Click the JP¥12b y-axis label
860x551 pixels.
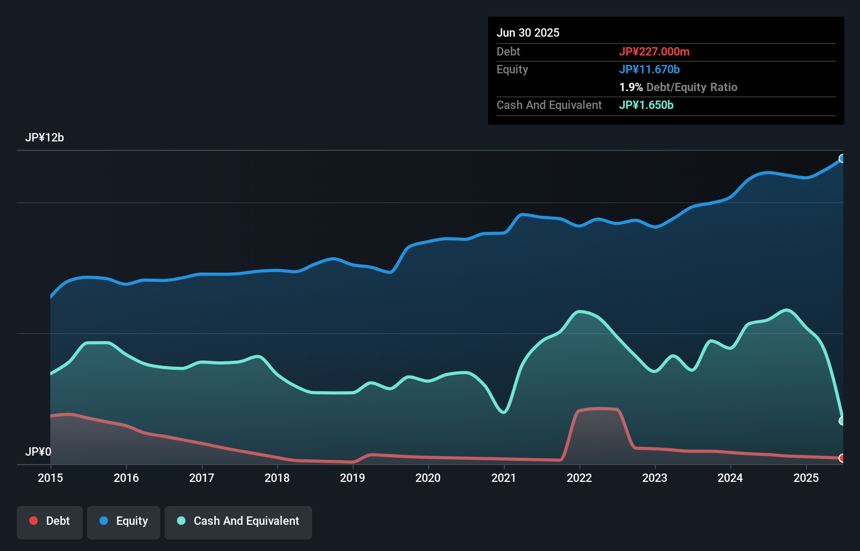pos(45,138)
